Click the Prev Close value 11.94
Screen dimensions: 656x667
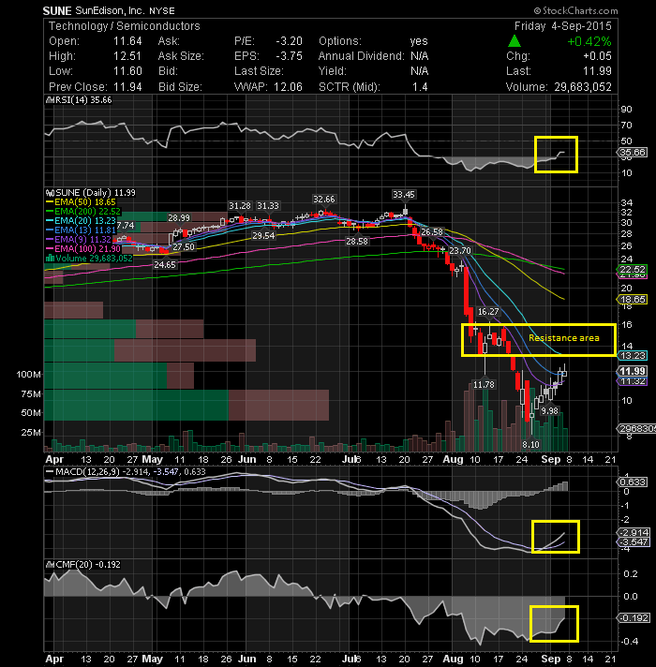click(x=127, y=87)
